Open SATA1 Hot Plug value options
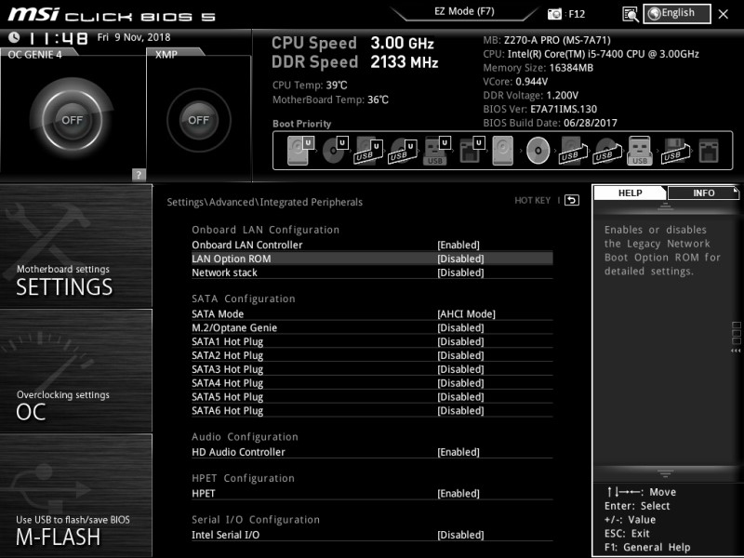This screenshot has height=558, width=744. click(x=460, y=341)
